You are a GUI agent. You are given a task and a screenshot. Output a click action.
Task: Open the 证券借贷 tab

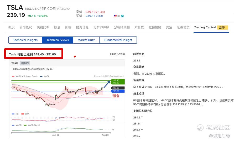183,27
